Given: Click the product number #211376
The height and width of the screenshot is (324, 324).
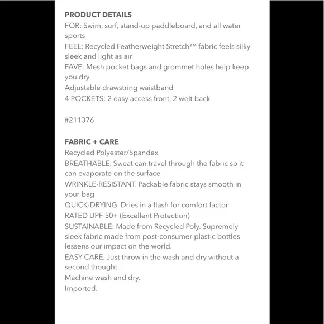Looking at the screenshot, I should click(79, 120).
